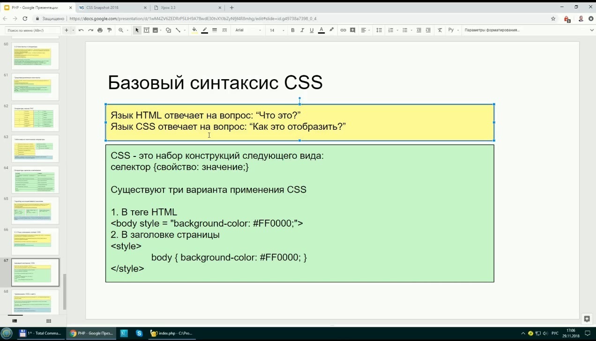Click the undo arrow
This screenshot has height=341, width=596.
(81, 30)
